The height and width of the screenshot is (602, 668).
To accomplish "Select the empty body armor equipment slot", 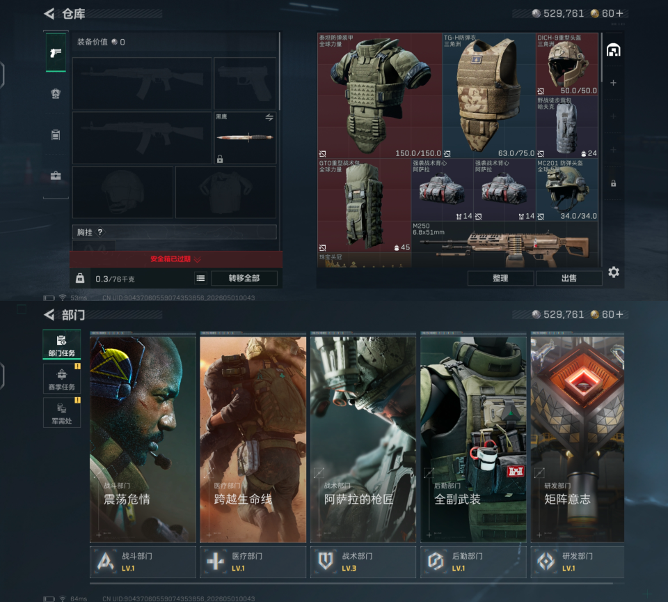I will point(225,192).
